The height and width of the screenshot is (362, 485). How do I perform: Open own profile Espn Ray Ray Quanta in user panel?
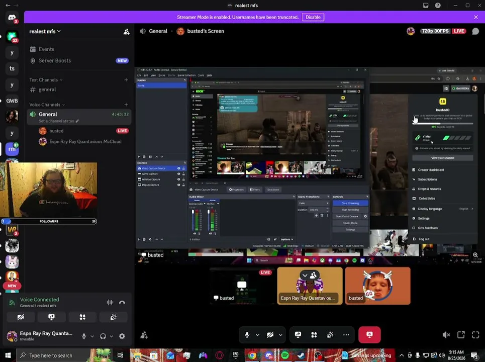40,336
